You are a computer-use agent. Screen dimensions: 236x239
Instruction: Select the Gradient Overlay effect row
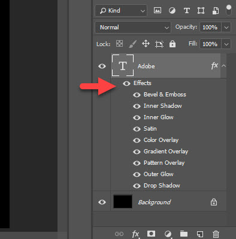[166, 152]
